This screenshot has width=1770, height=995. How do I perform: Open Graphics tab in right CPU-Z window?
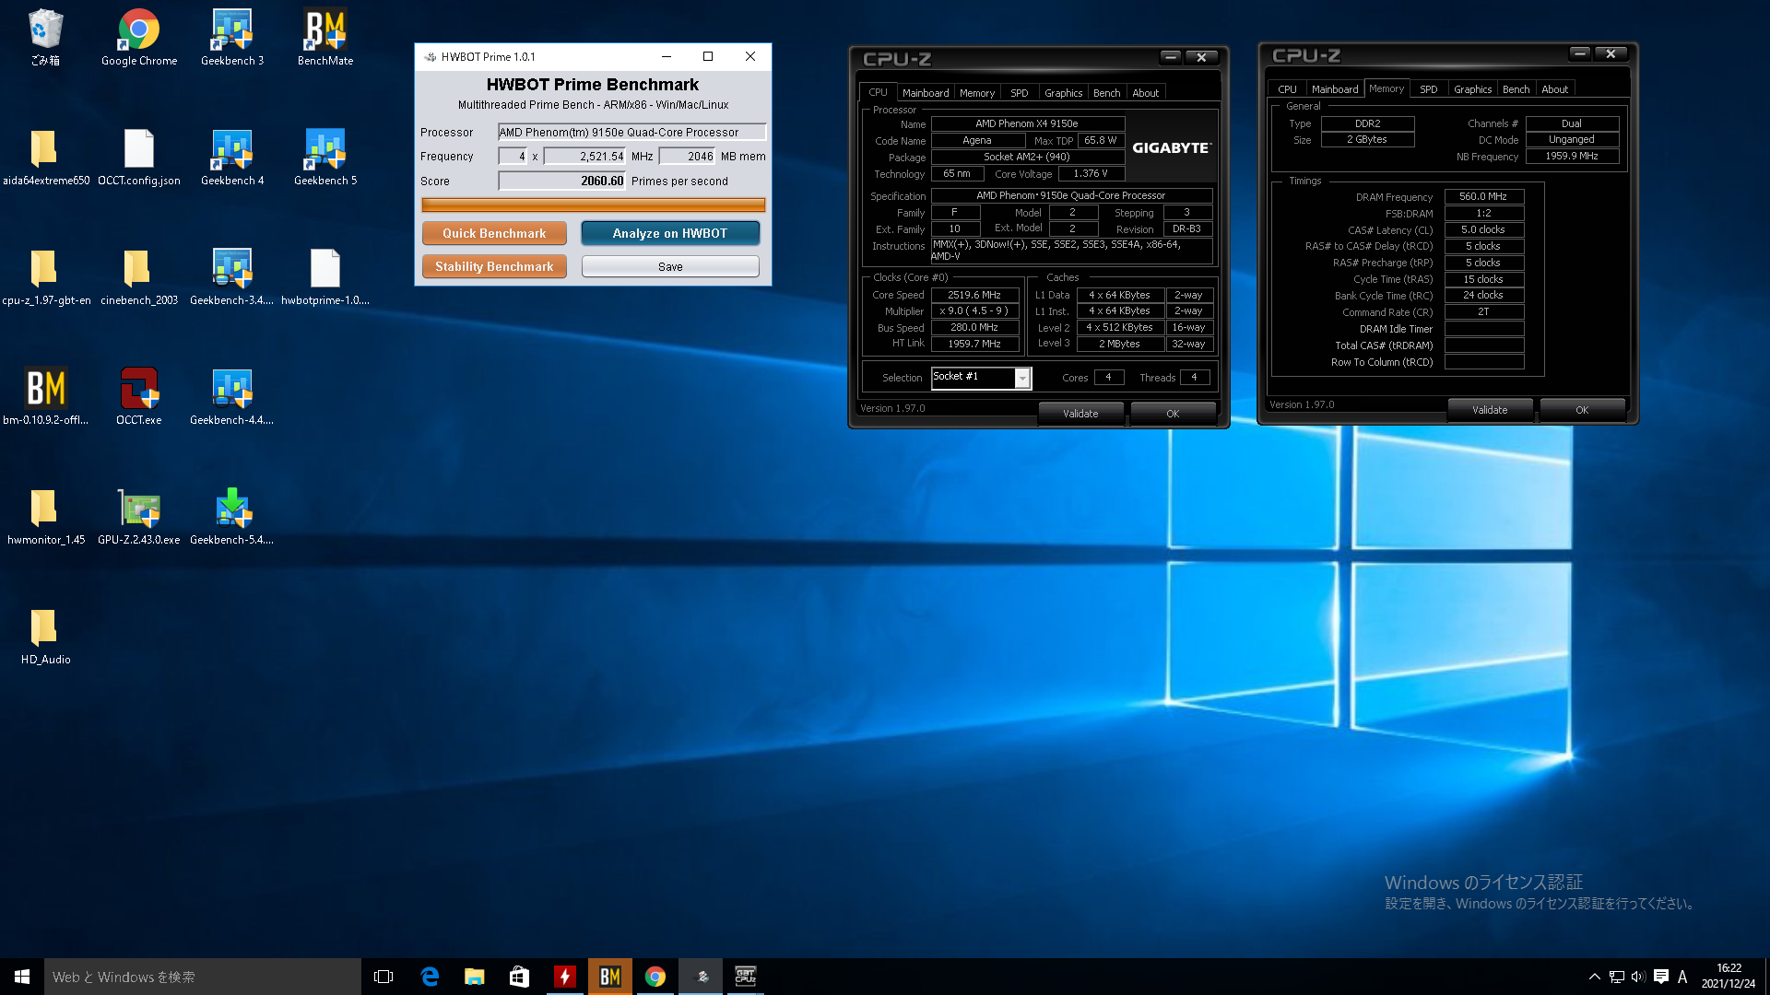[1472, 89]
